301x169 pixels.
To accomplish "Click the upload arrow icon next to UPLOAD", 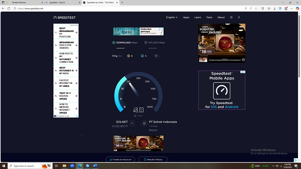I will point(146,42).
